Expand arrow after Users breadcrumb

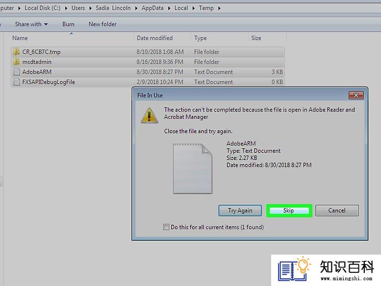91,8
